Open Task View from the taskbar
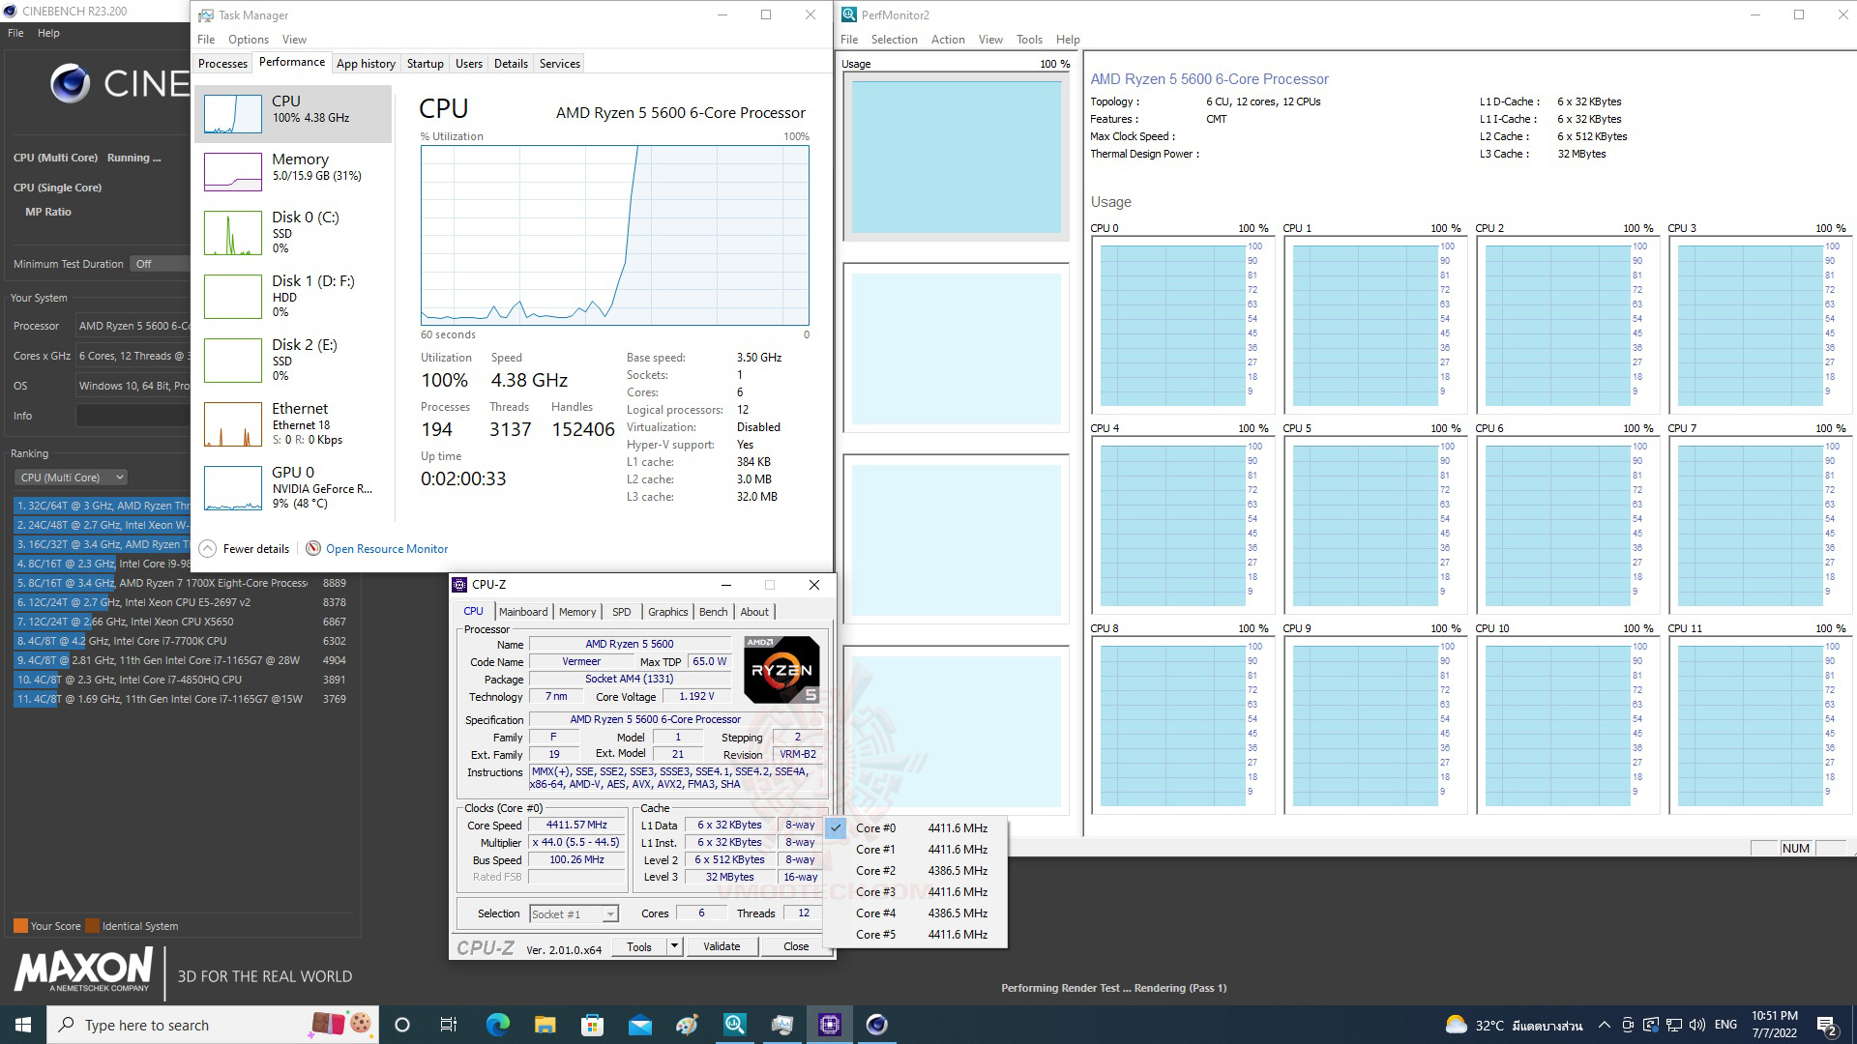The width and height of the screenshot is (1857, 1044). (x=449, y=1025)
